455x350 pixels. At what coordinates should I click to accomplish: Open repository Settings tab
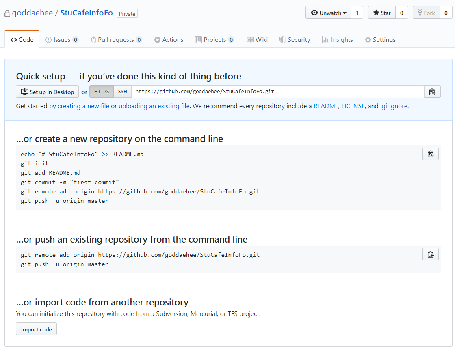380,40
